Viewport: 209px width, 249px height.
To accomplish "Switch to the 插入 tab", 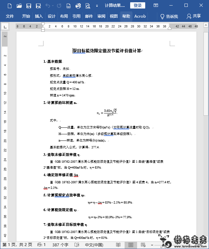I will coord(39,16).
